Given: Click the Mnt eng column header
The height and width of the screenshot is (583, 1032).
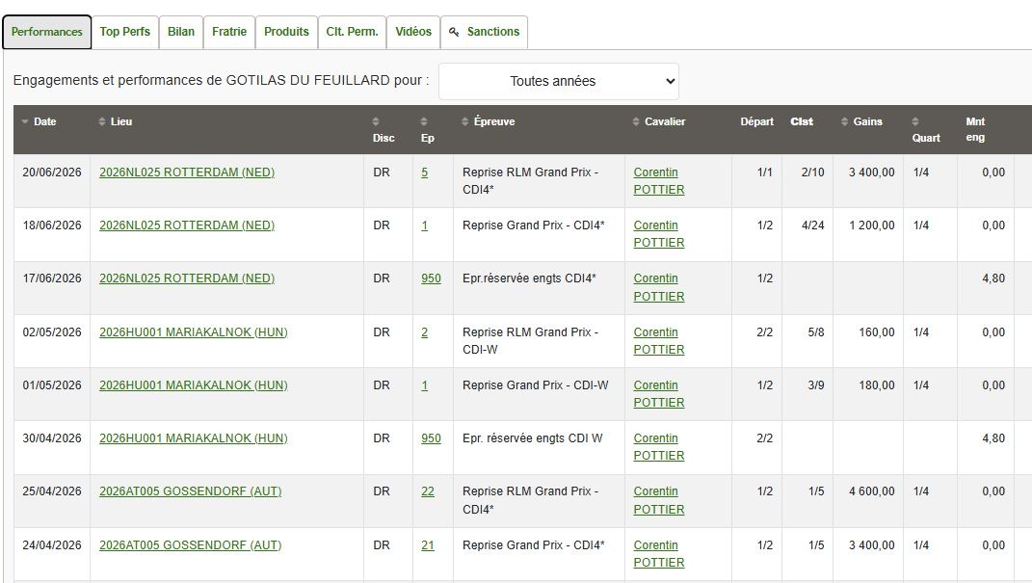Looking at the screenshot, I should [975, 130].
